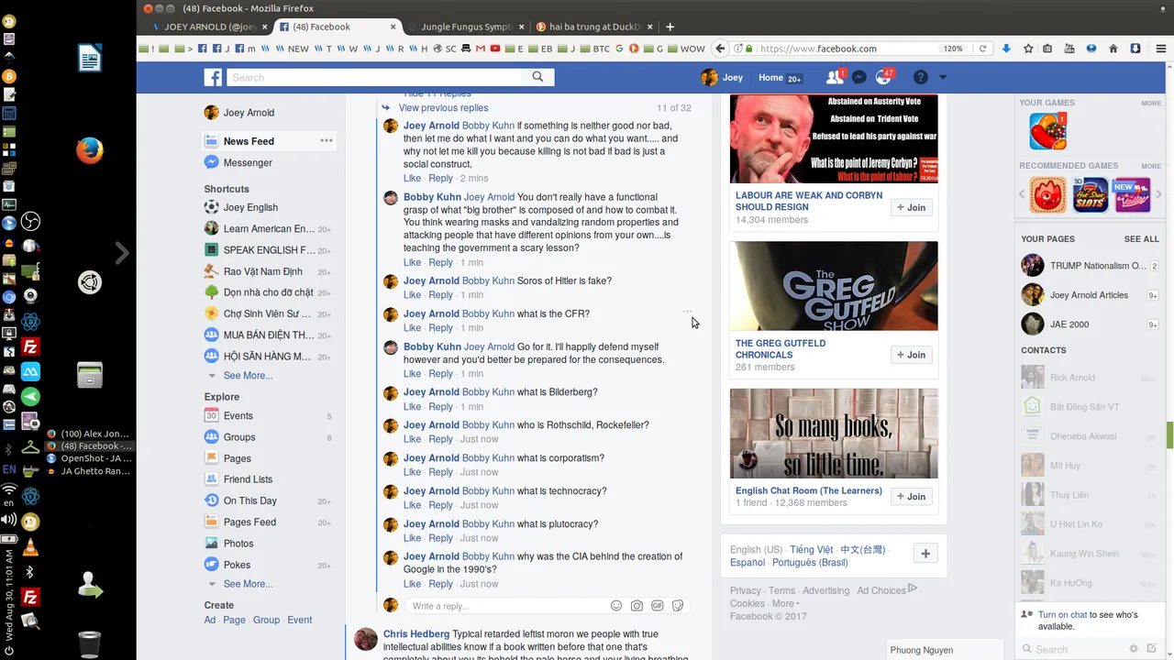Open new message compose icon
Image resolution: width=1174 pixels, height=660 pixels.
1152,649
